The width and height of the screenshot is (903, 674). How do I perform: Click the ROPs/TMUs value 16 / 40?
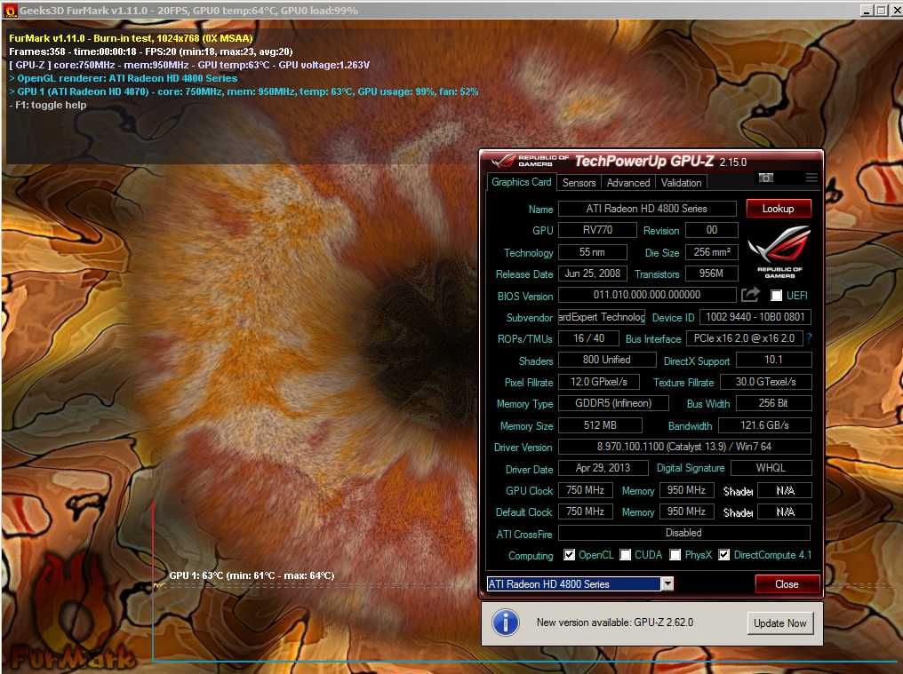pos(588,338)
